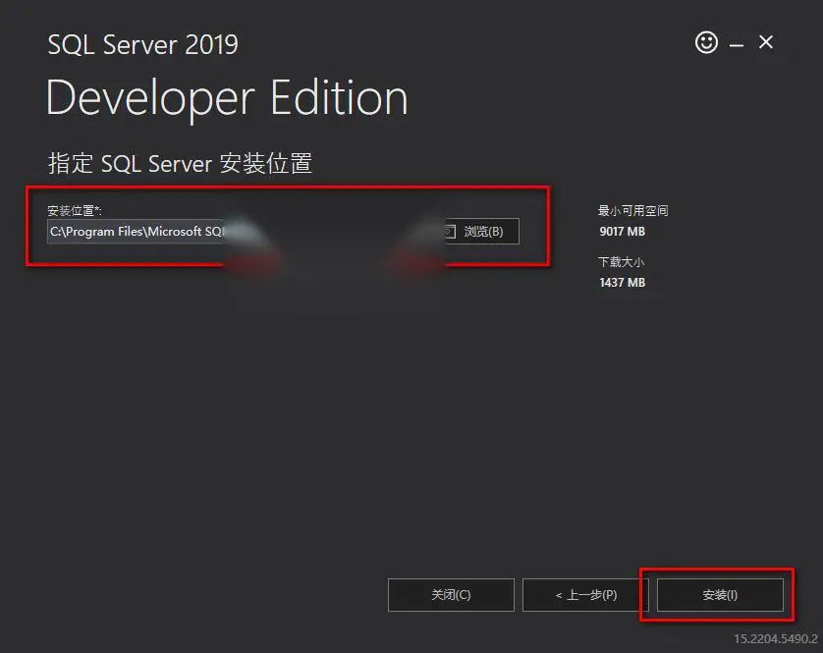
Task: Click the 指定 SQL Server 安装位置 heading
Action: coord(180,163)
